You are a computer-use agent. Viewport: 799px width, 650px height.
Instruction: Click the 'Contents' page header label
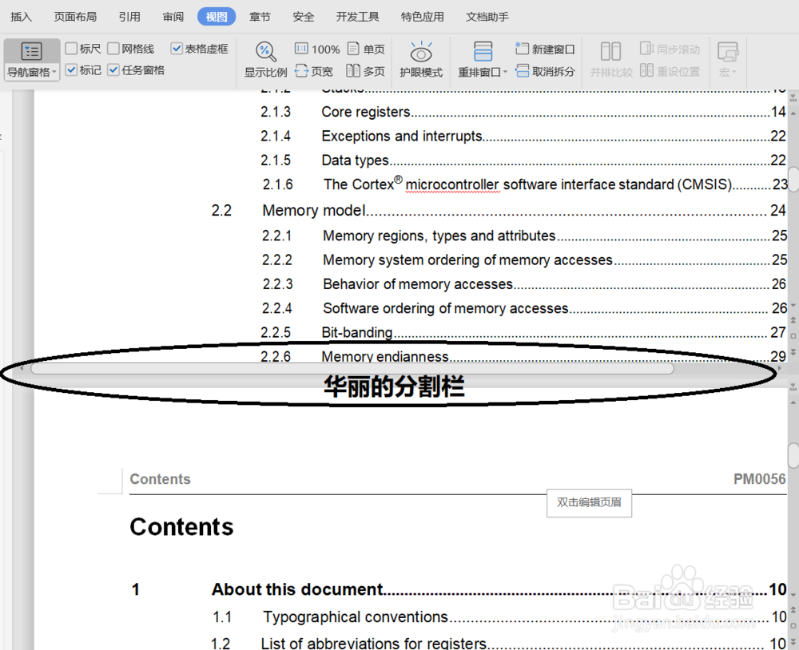pos(160,479)
